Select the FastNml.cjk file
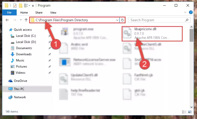This screenshot has height=119, width=197. 138,79
